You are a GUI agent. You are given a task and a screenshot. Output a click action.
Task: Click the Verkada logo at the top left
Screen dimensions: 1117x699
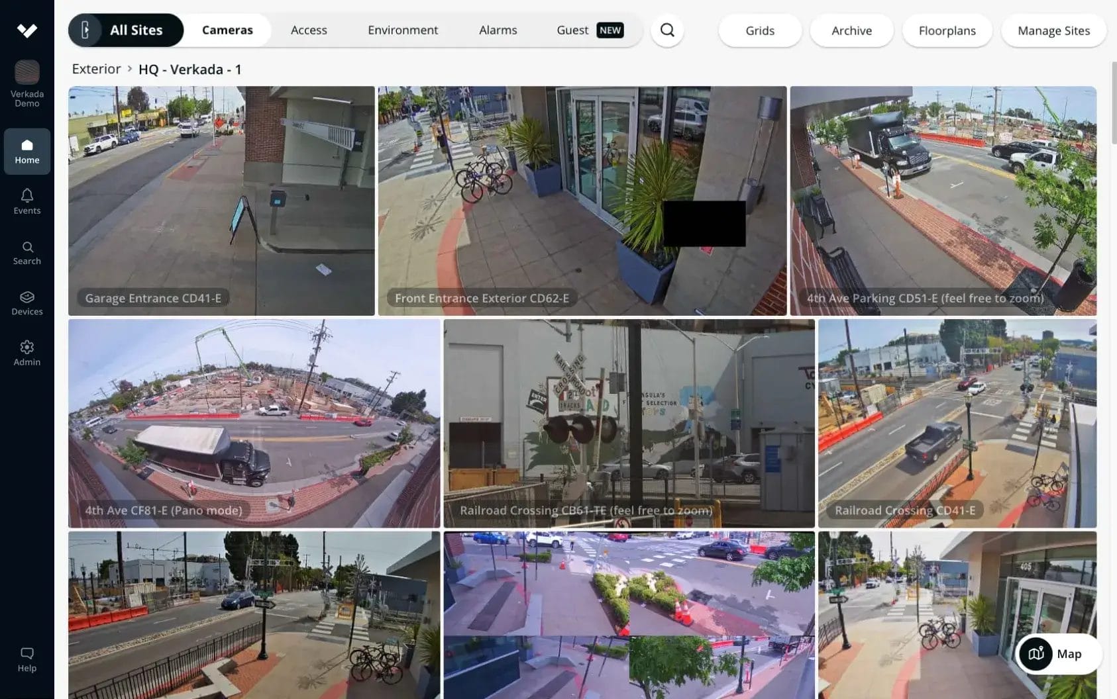pos(27,29)
